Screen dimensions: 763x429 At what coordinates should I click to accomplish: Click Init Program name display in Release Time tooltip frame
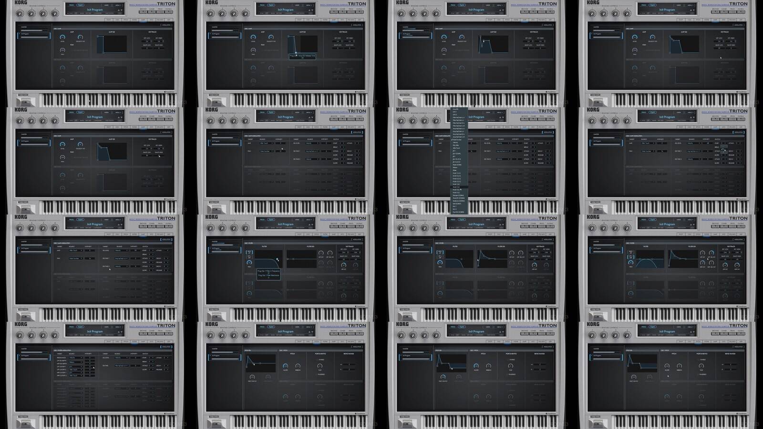tap(285, 10)
